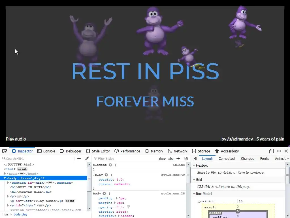Viewport: 290px width, 218px height.
Task: Open devtools more options menu
Action: [279, 151]
